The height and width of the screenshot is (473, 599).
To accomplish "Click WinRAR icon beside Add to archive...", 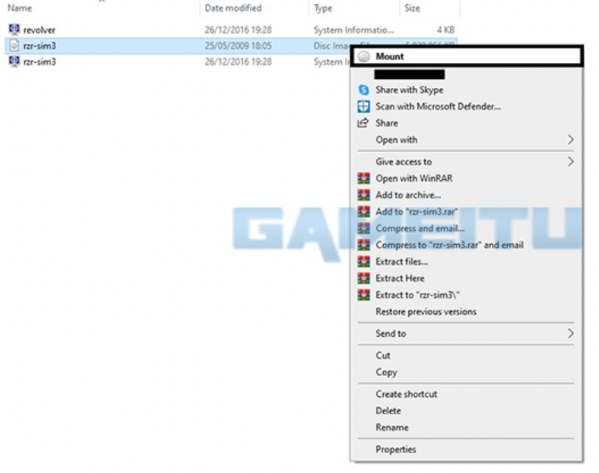I will click(364, 195).
